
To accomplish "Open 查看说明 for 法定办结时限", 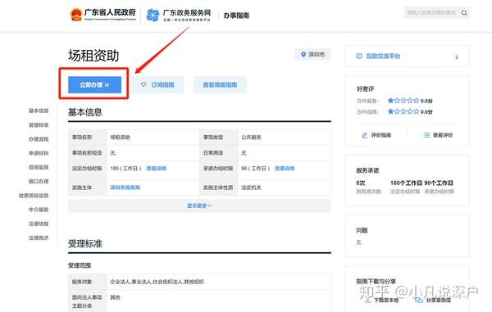I will [157, 169].
